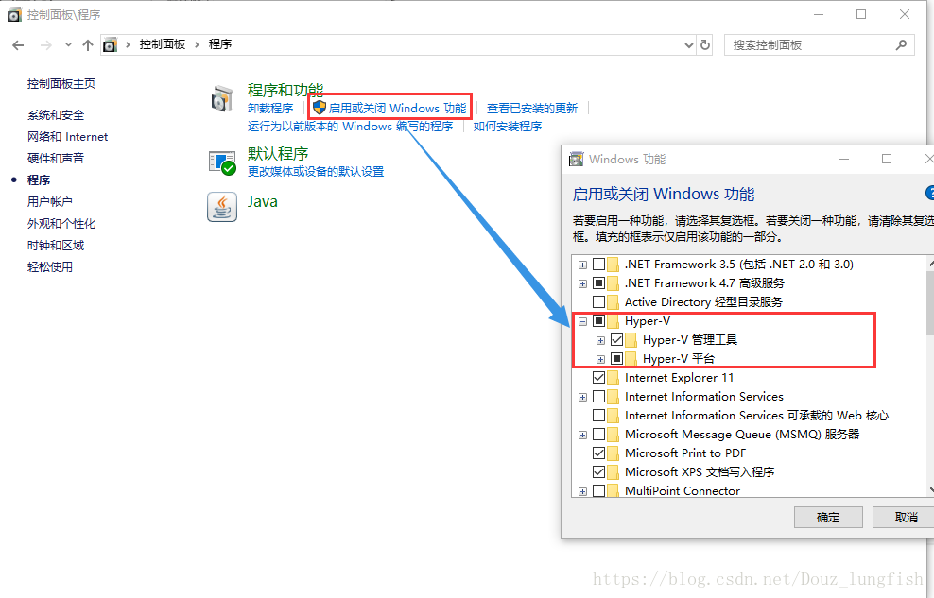Click the 默认程序 icon

[222, 162]
